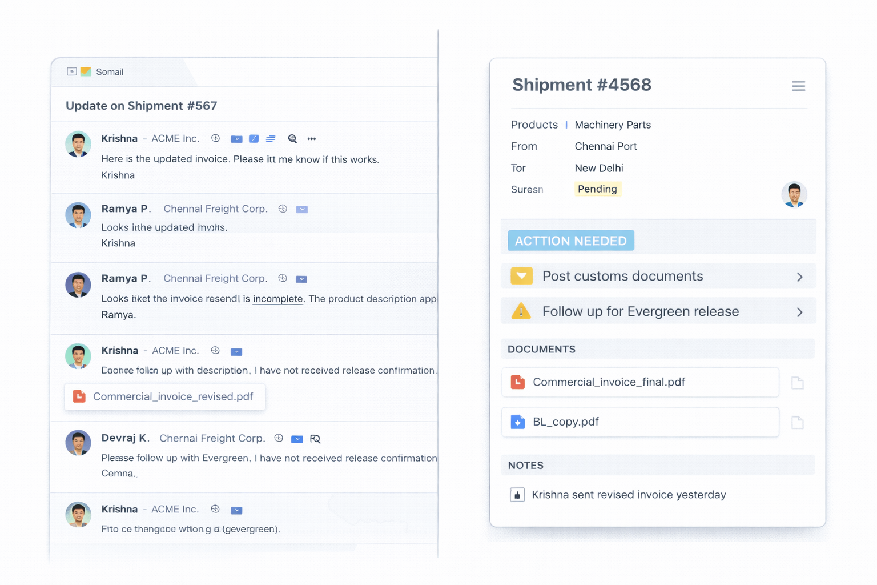
Task: Open the hamburger menu on the Shipment #4568 card
Action: [x=798, y=86]
